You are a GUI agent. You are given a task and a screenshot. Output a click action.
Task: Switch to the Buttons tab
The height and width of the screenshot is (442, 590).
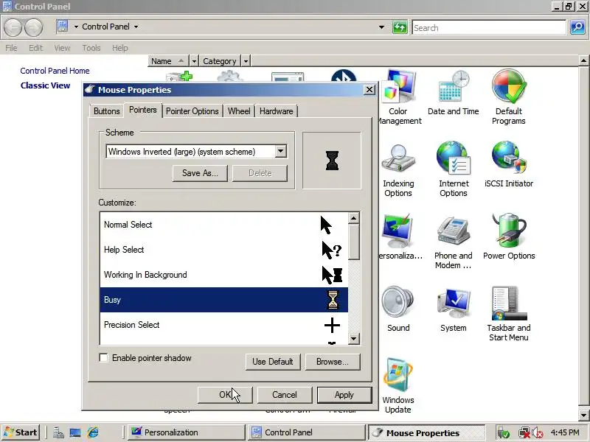(106, 111)
